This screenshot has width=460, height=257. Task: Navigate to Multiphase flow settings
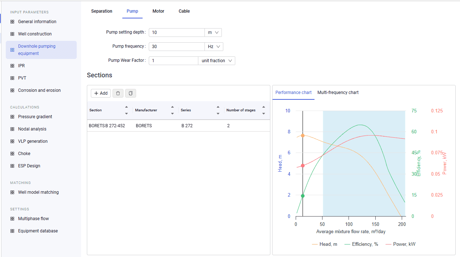coord(33,219)
